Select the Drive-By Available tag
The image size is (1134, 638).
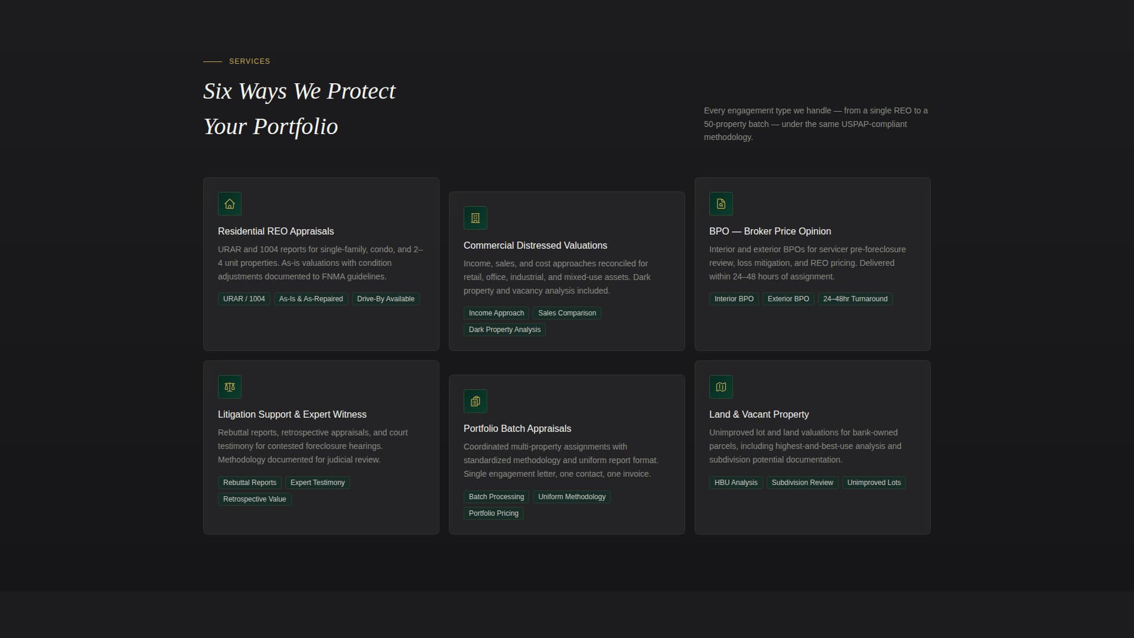(x=385, y=298)
